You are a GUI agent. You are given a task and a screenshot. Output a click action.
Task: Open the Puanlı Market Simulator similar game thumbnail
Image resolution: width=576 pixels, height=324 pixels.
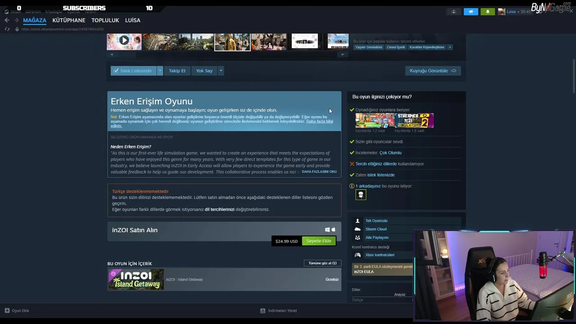tap(375, 121)
